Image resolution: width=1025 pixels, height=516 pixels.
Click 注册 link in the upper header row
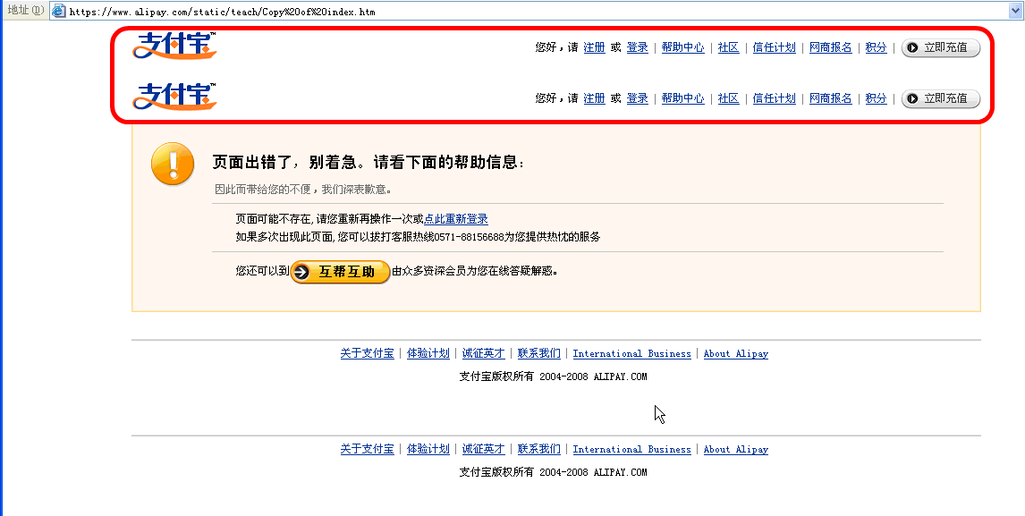click(594, 47)
